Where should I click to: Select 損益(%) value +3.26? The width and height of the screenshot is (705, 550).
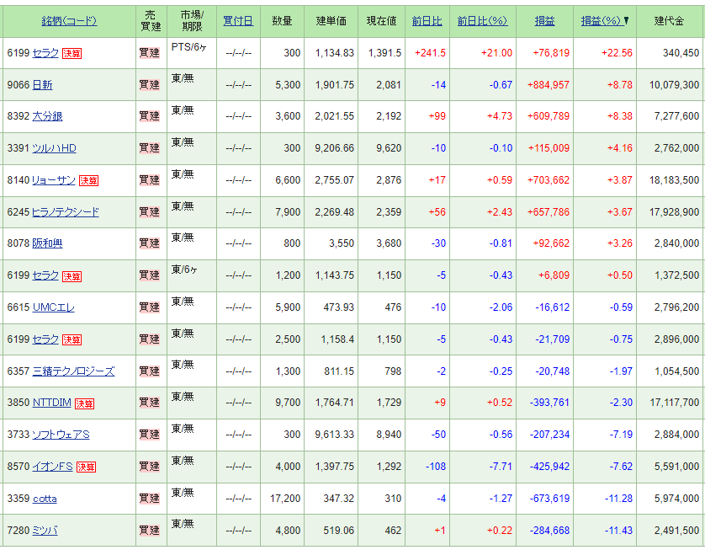point(619,243)
